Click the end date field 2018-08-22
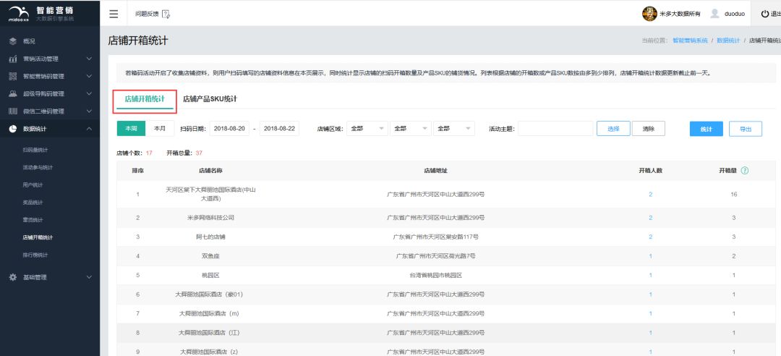The height and width of the screenshot is (356, 781). tap(279, 129)
